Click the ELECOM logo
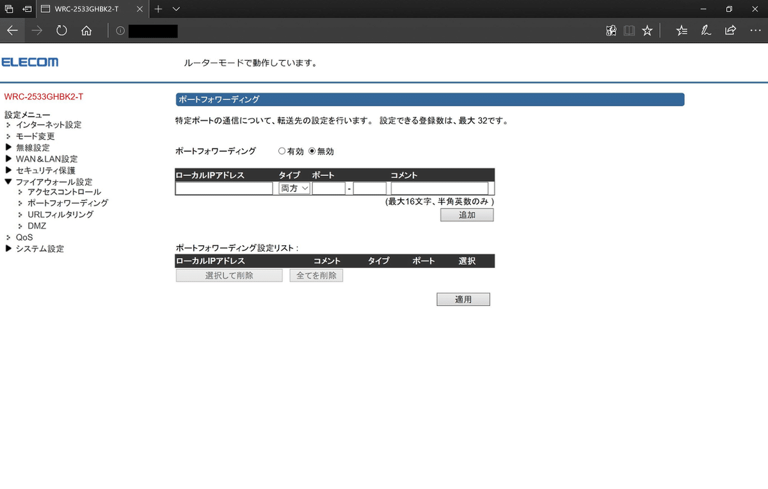 [x=31, y=62]
